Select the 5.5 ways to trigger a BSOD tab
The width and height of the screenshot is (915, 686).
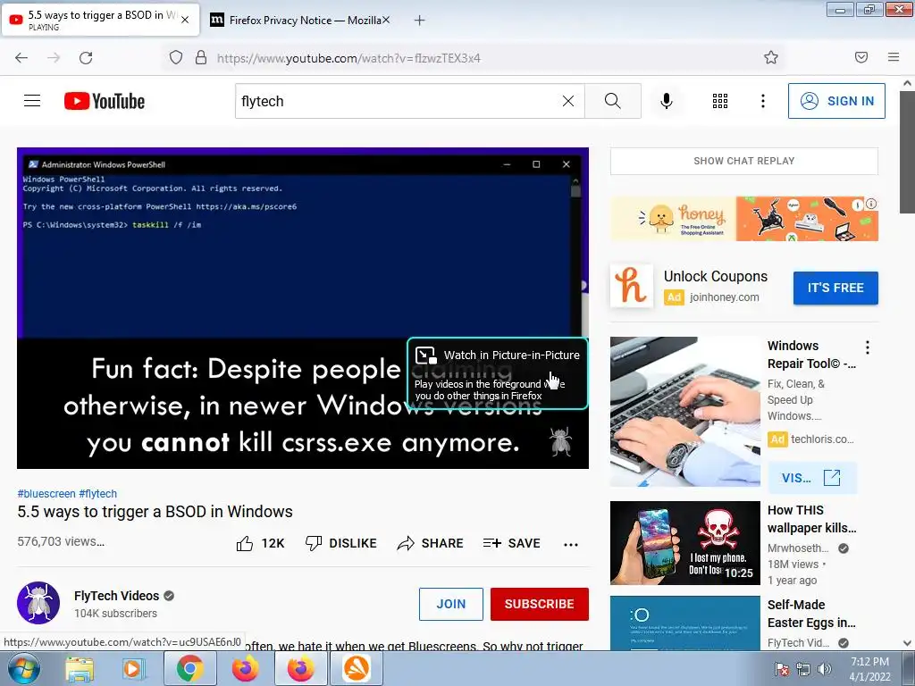coord(100,21)
